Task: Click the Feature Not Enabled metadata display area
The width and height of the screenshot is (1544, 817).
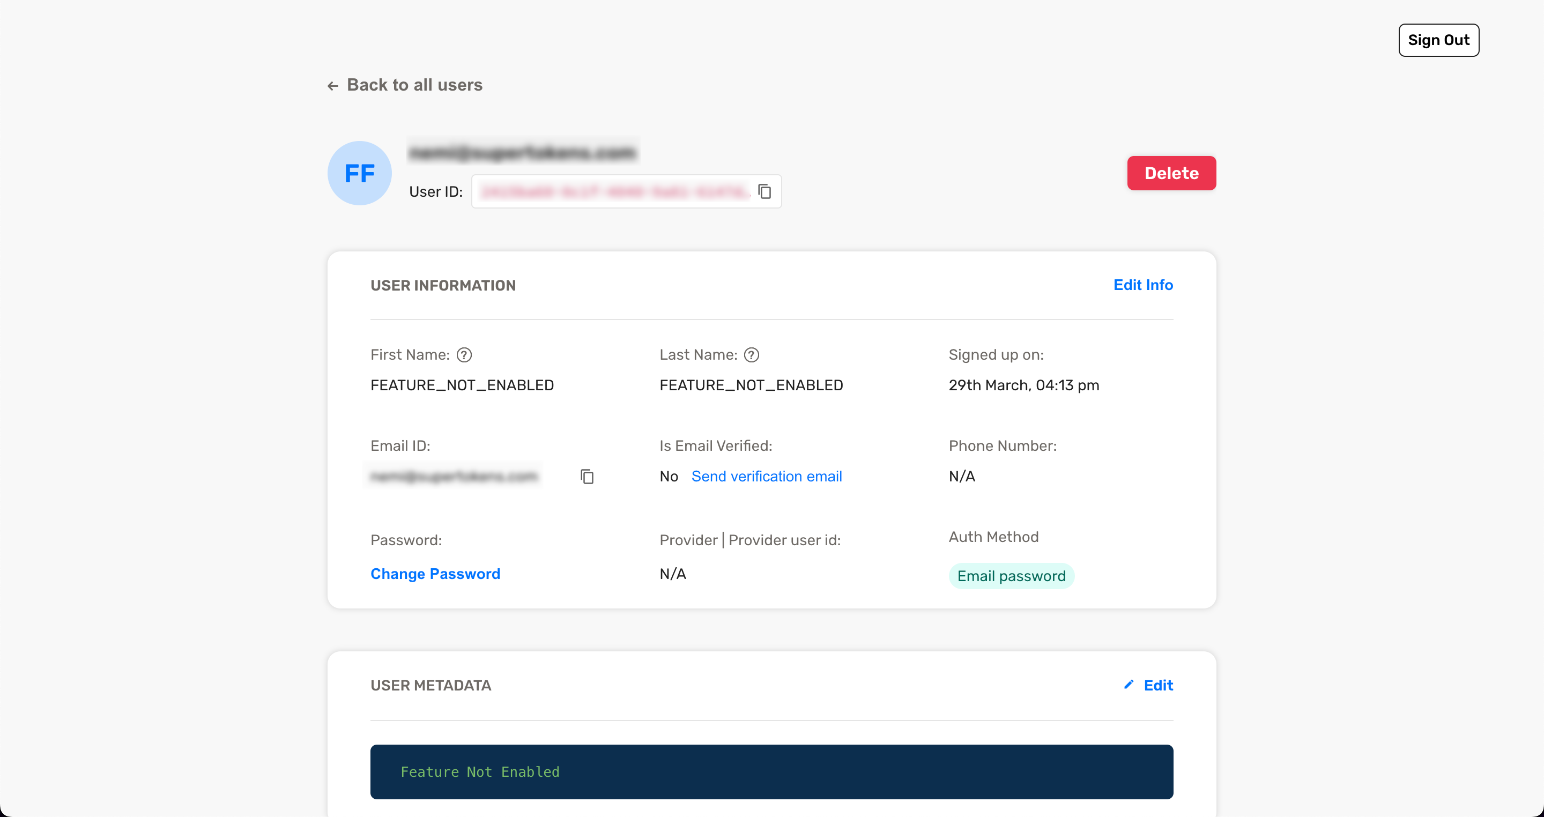Action: pos(772,772)
